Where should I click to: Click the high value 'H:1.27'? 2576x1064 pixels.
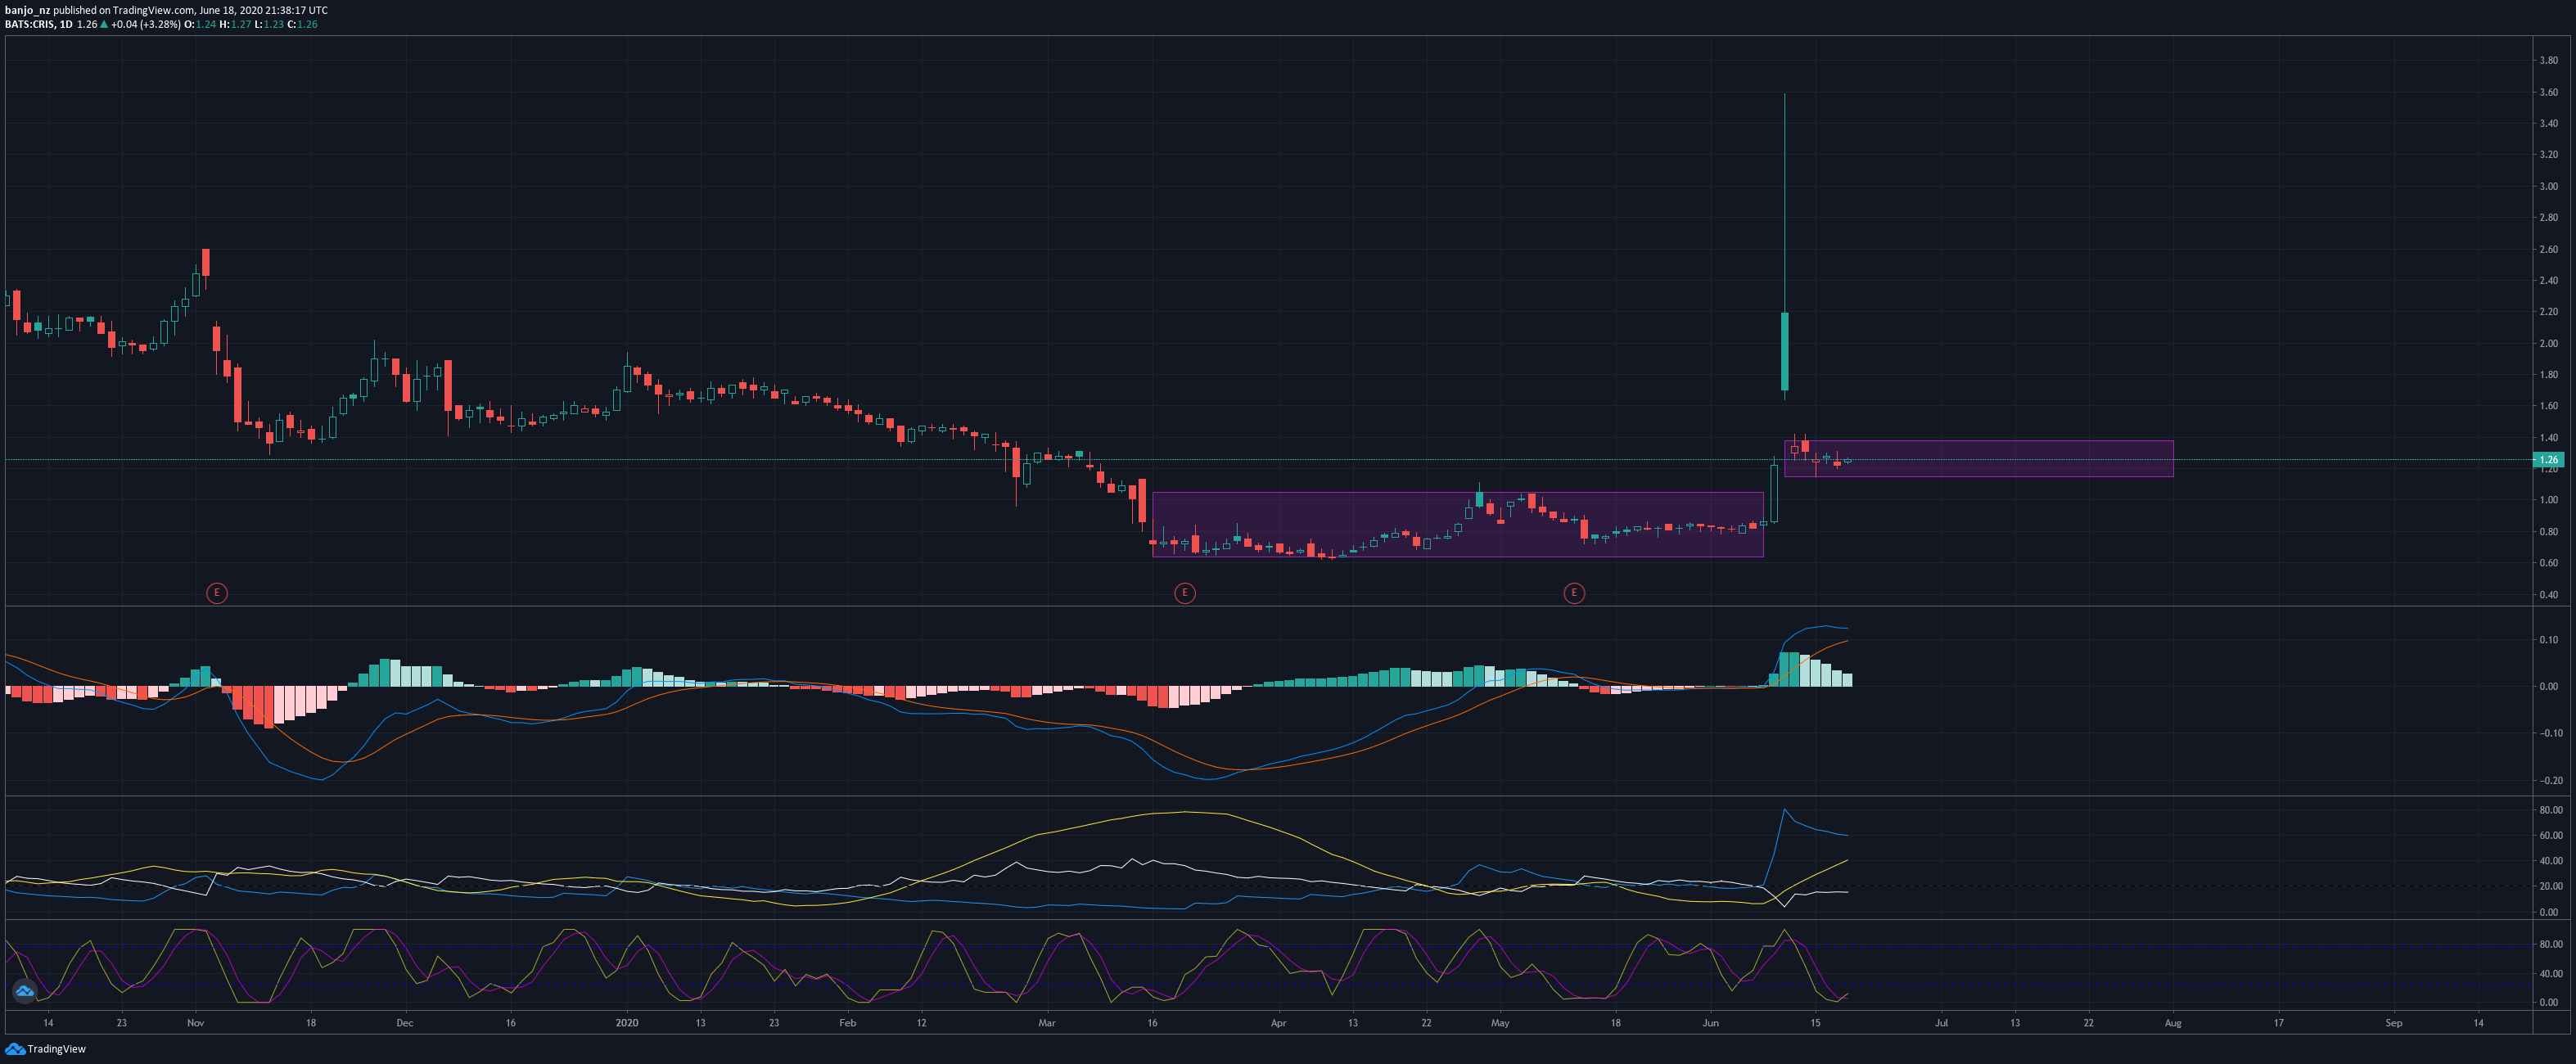(x=235, y=24)
